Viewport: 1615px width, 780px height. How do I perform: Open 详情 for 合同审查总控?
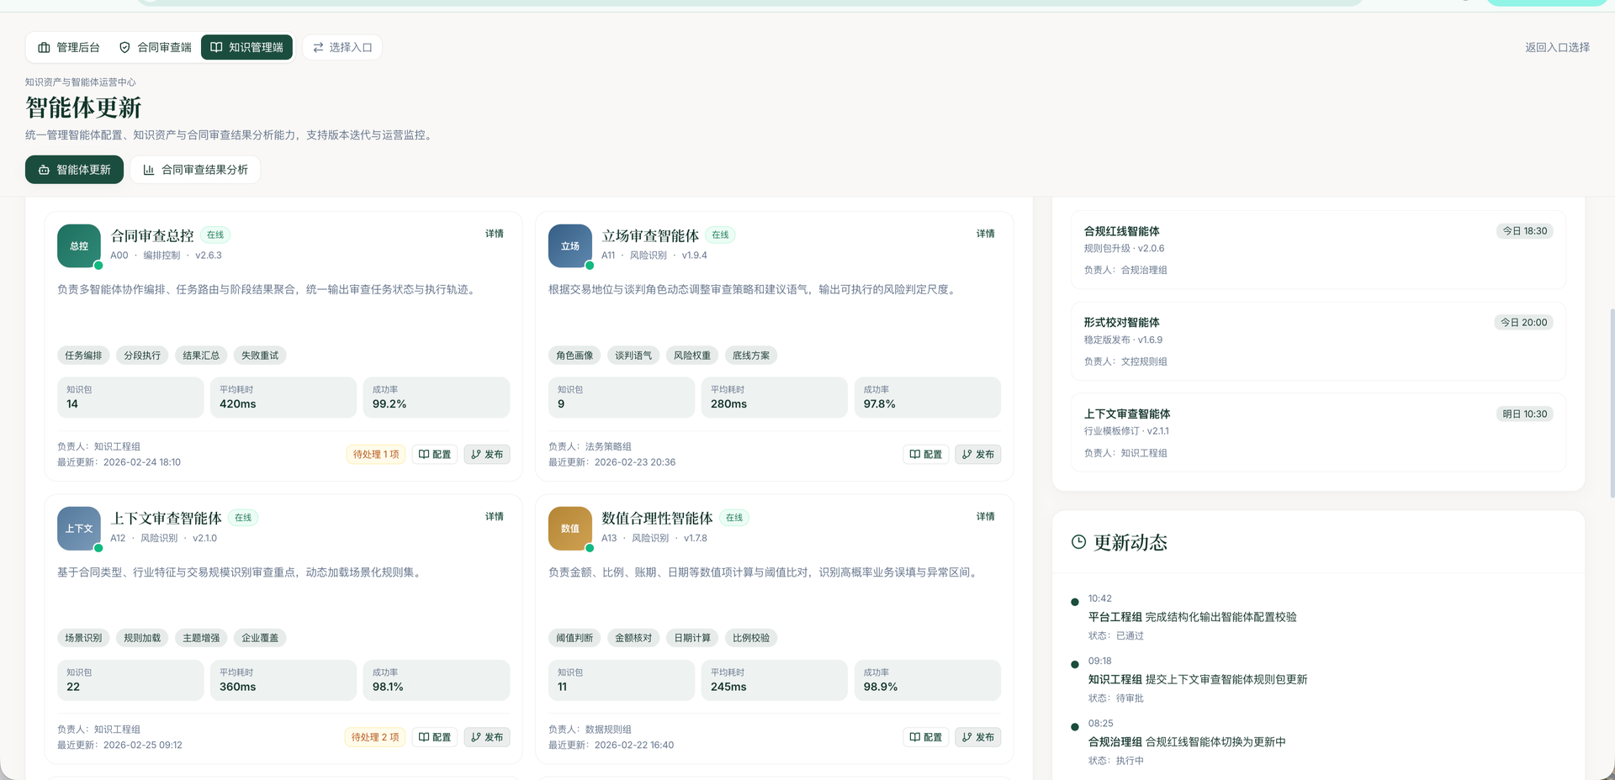point(495,234)
